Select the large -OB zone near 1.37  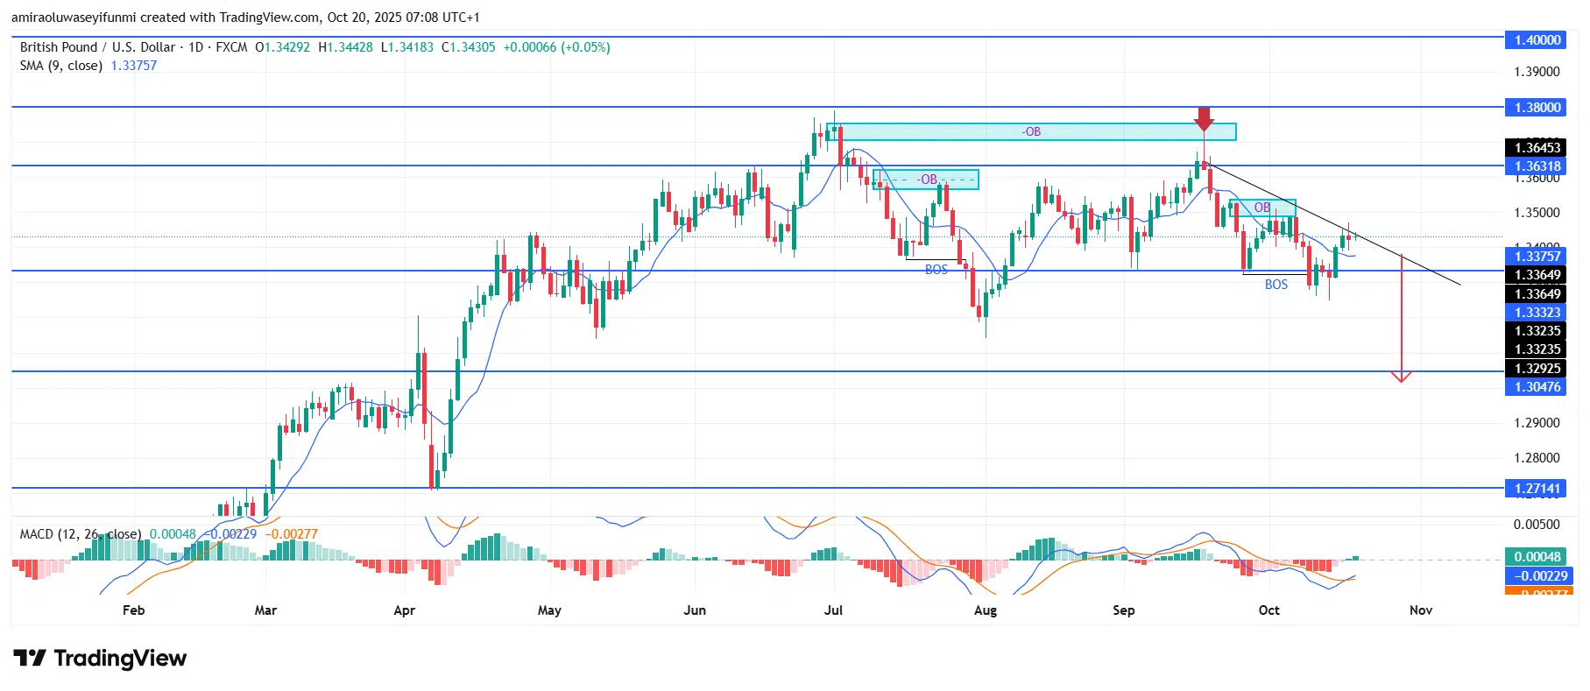point(1030,131)
